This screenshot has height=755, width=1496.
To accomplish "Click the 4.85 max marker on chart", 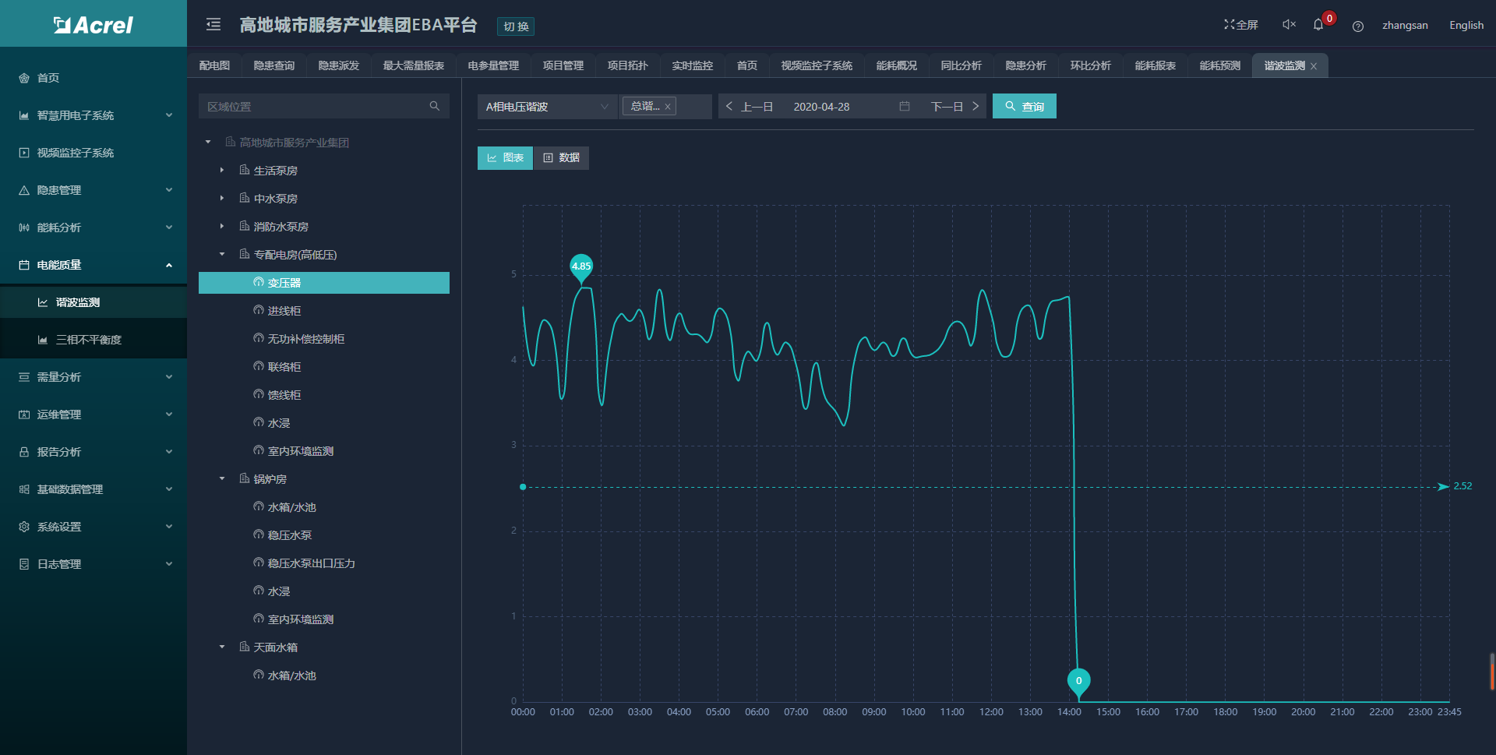I will pyautogui.click(x=581, y=266).
